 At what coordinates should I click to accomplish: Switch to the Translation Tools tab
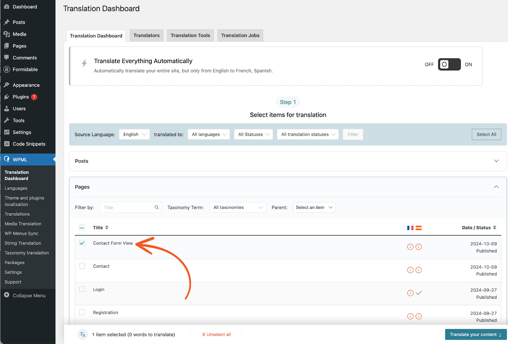pyautogui.click(x=190, y=35)
